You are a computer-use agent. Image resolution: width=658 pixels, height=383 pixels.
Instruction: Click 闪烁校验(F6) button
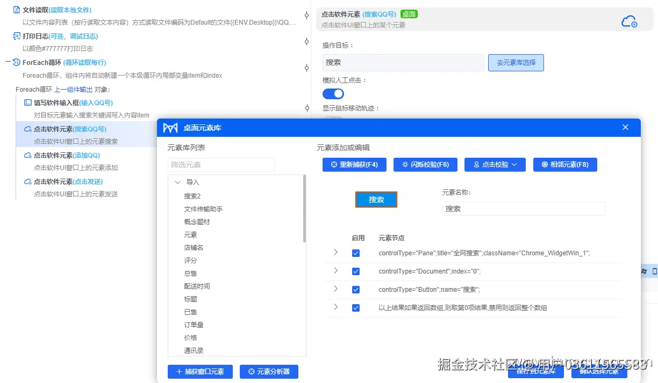pos(425,165)
